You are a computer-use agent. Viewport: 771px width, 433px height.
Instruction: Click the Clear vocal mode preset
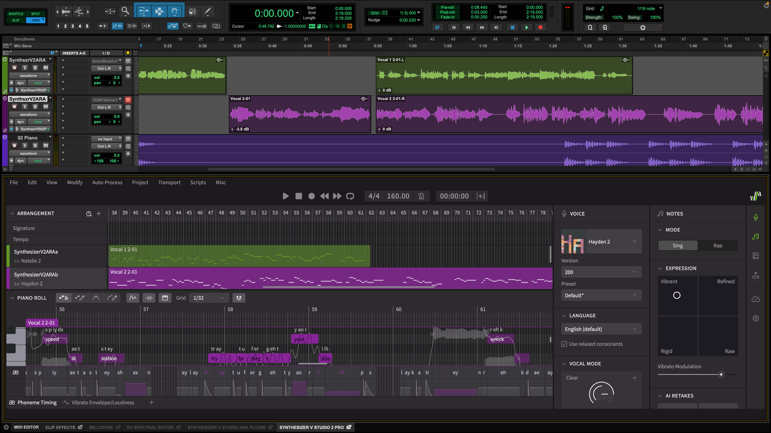pyautogui.click(x=572, y=378)
